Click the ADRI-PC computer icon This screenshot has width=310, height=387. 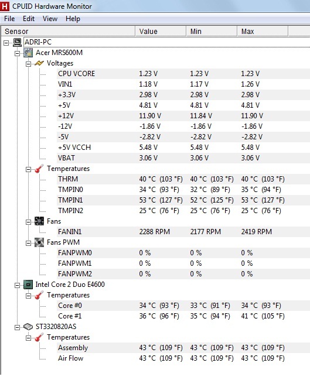pos(17,42)
